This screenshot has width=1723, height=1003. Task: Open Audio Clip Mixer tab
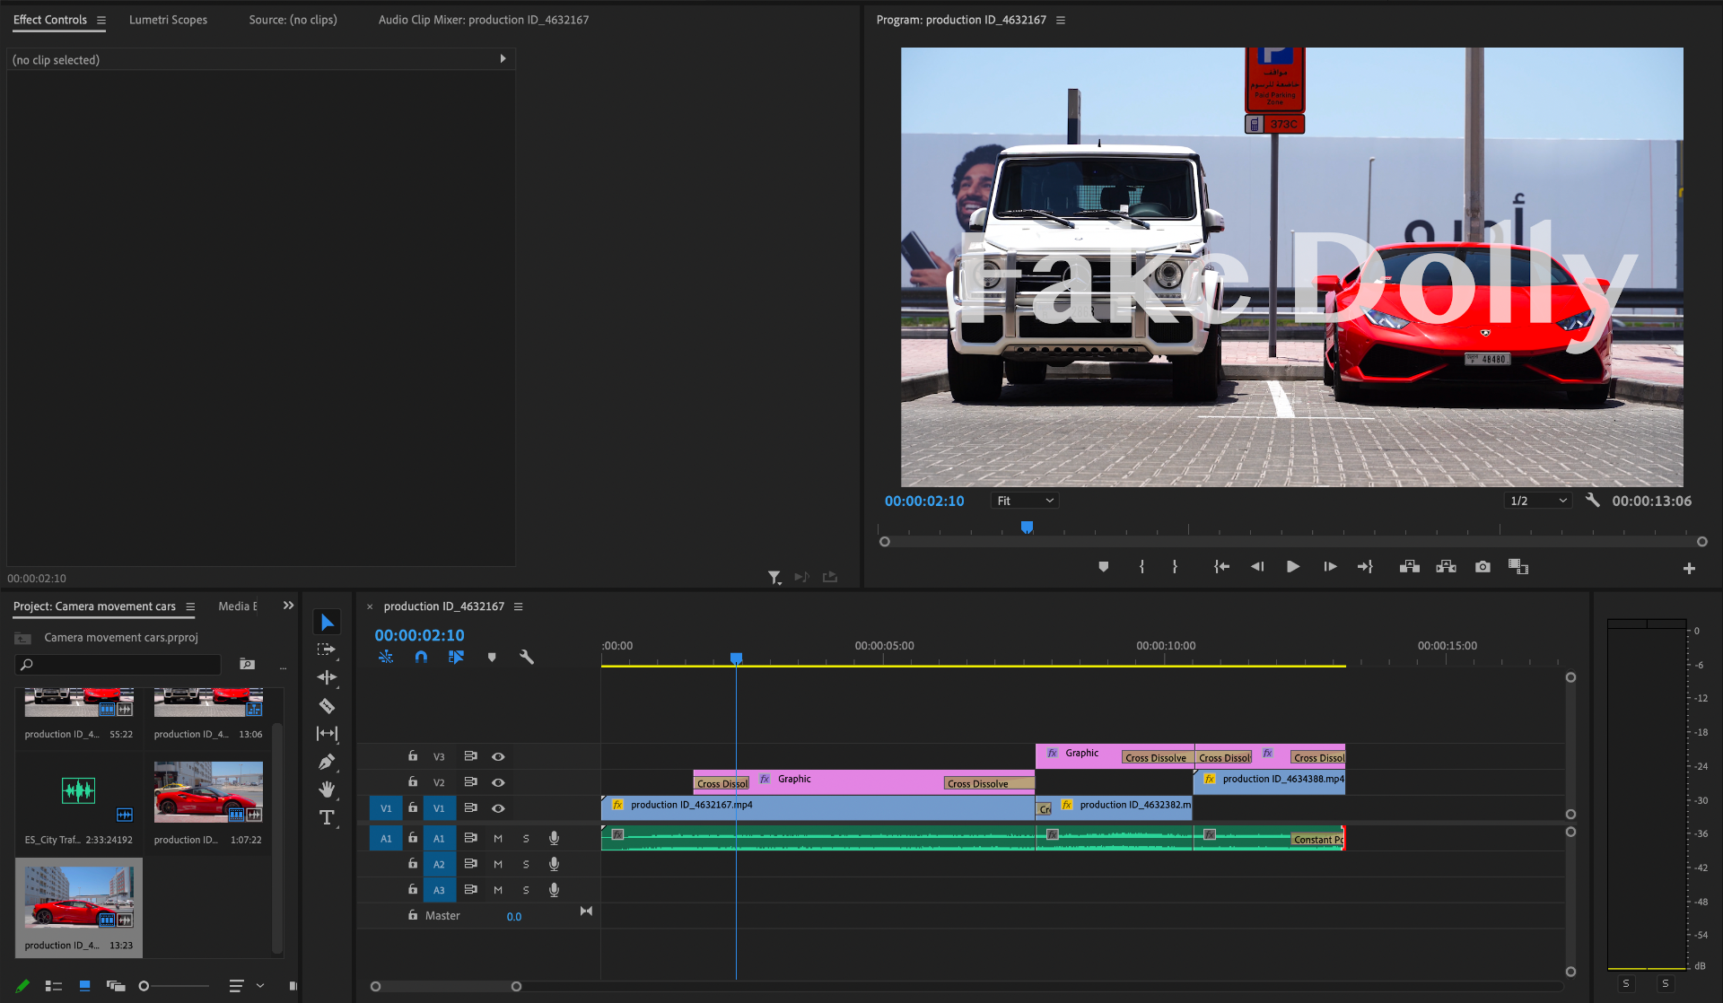[483, 20]
